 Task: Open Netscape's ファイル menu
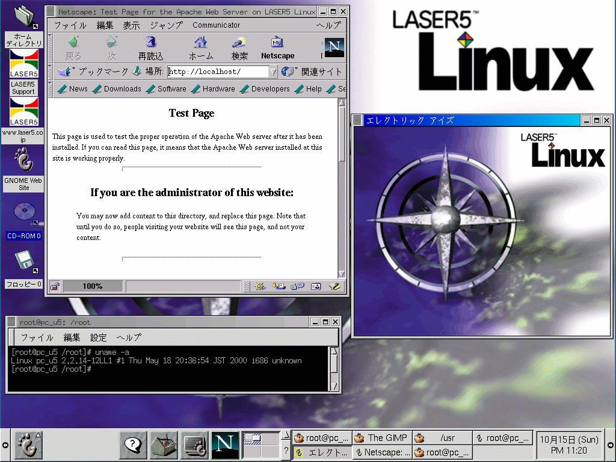(x=70, y=25)
